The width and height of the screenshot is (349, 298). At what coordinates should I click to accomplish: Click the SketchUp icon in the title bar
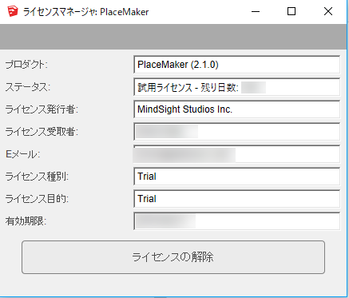13,12
